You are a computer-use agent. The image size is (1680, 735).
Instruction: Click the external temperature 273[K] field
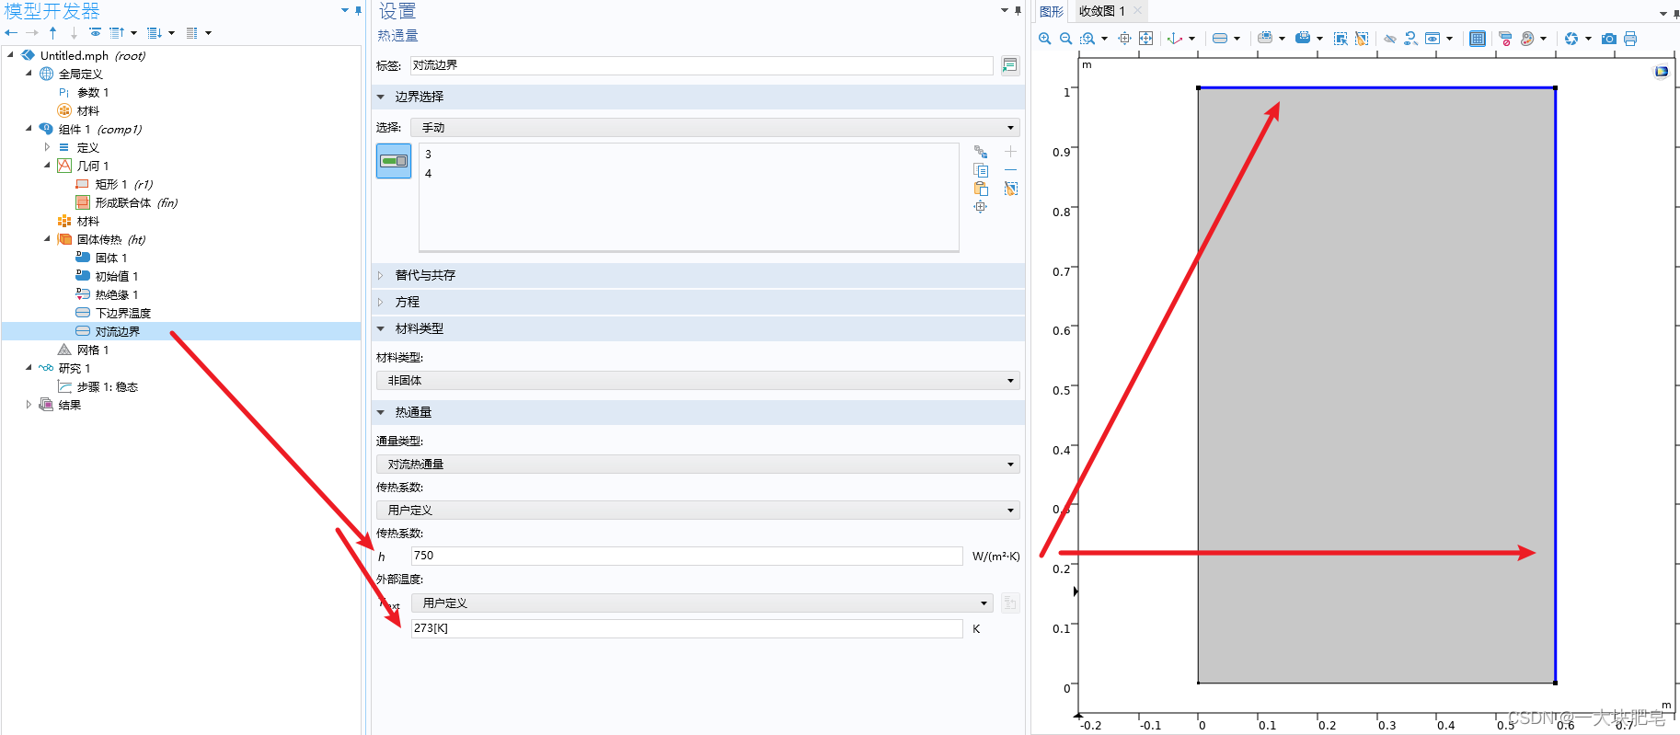[x=687, y=628]
